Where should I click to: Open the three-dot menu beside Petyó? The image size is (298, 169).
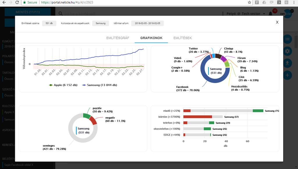tap(223, 13)
